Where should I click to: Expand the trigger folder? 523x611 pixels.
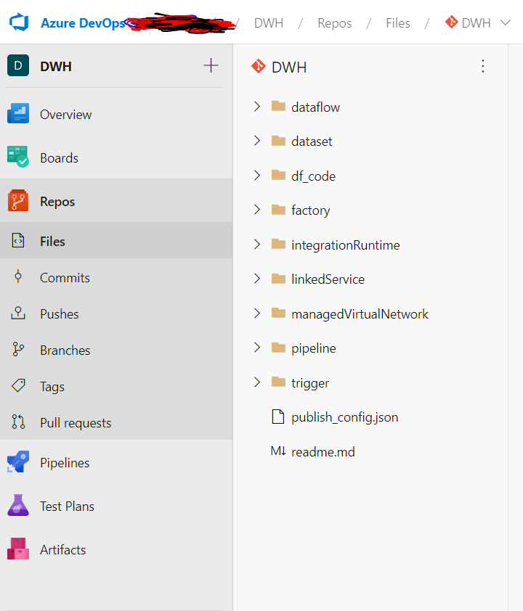(257, 382)
